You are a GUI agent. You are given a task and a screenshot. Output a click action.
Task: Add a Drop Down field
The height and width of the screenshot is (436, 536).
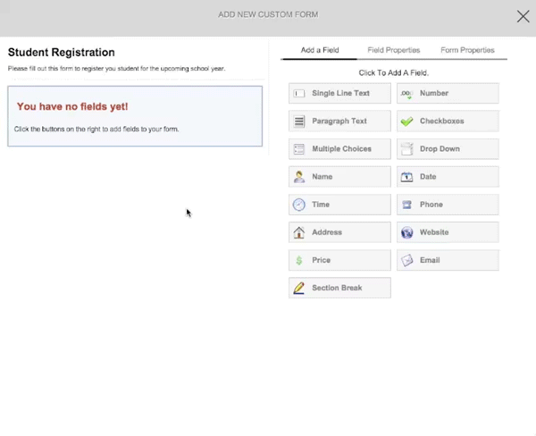pyautogui.click(x=448, y=149)
